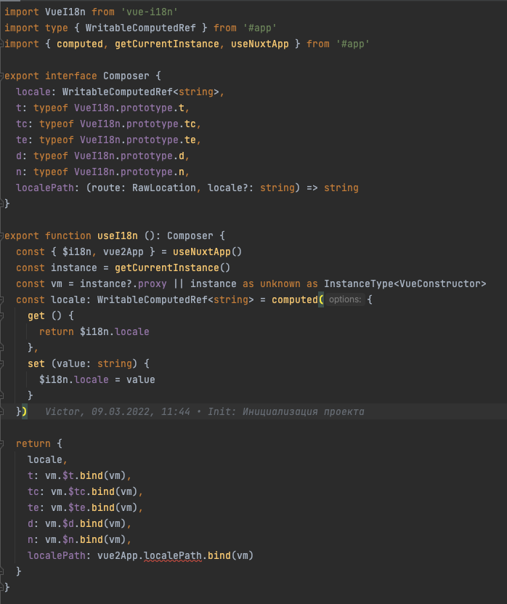Screen dimensions: 507x604
Task: Open the git blame annotation by Victor
Action: (x=204, y=412)
